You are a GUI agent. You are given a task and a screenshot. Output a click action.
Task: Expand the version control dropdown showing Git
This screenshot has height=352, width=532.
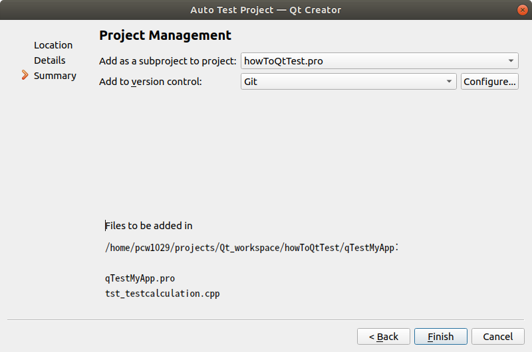tap(348, 82)
